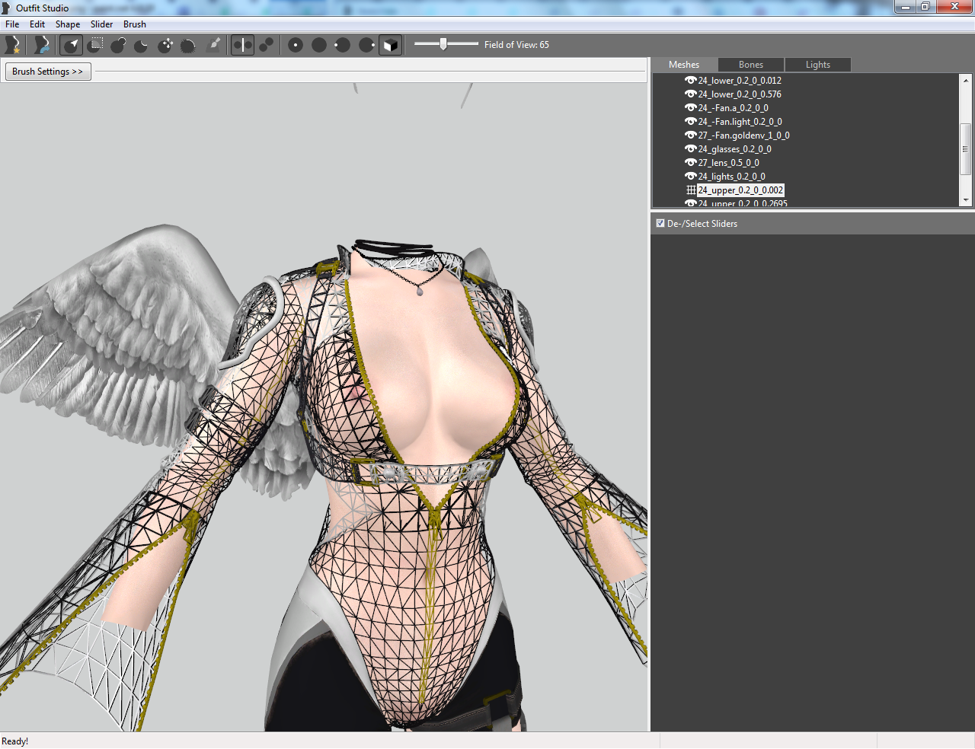The image size is (975, 749).
Task: Click the mesh list scroll up arrow
Action: (x=966, y=80)
